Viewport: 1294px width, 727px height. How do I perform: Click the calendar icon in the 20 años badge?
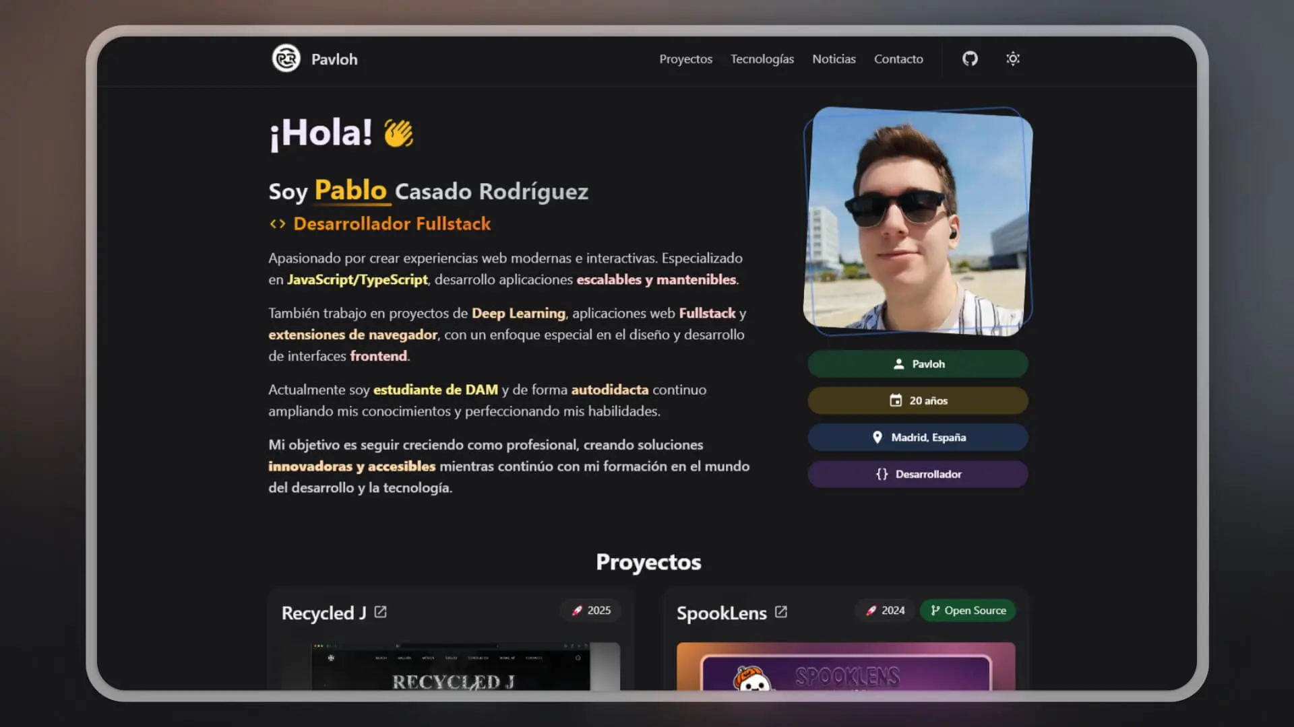tap(896, 400)
